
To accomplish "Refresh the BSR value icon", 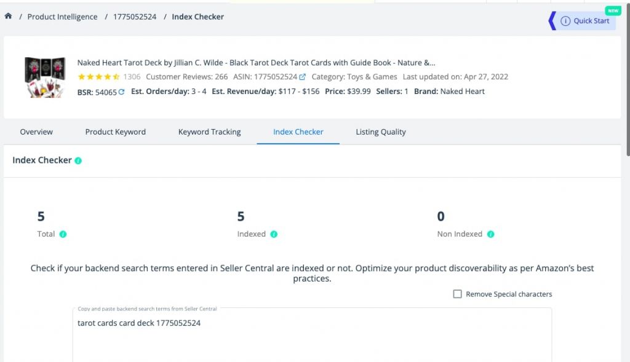I will [x=121, y=92].
